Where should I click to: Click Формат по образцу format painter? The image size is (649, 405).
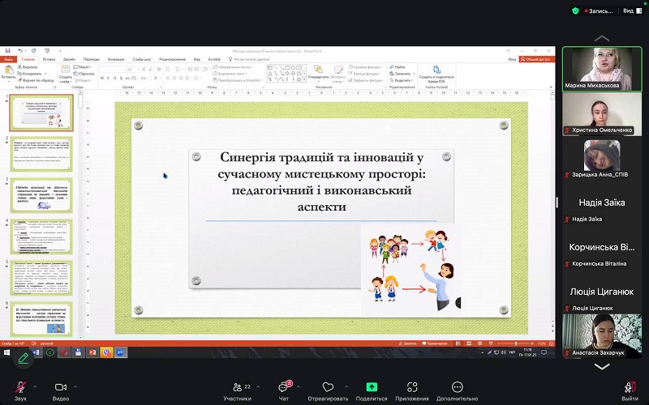pos(36,80)
